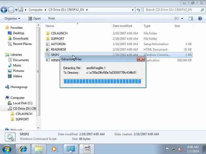Select the 359,340 KB application file
The image size is (206, 154).
[169, 60]
